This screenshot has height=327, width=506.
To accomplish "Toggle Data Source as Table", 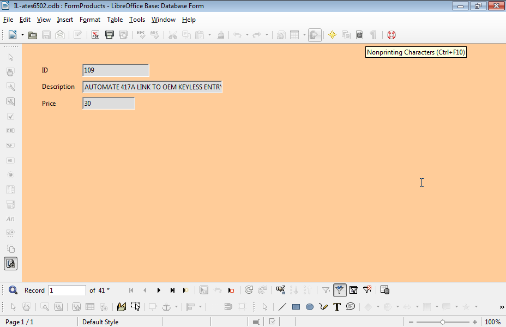I will (385, 290).
